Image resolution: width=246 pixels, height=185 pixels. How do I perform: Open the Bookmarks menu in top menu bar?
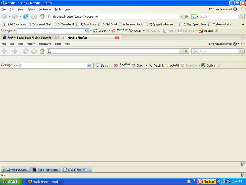(45, 9)
